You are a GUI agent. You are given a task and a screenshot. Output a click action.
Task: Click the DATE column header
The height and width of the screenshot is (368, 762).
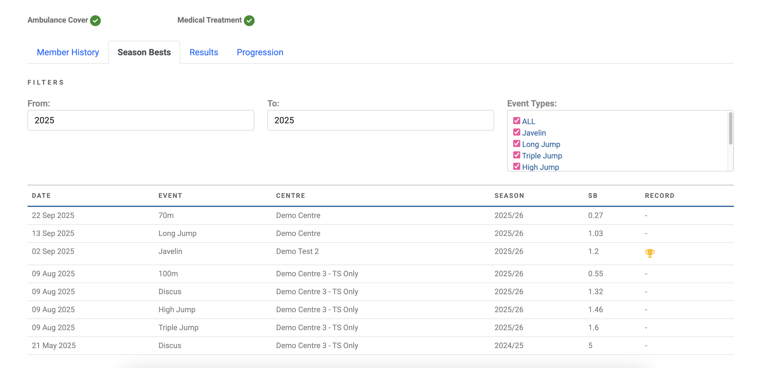(41, 195)
